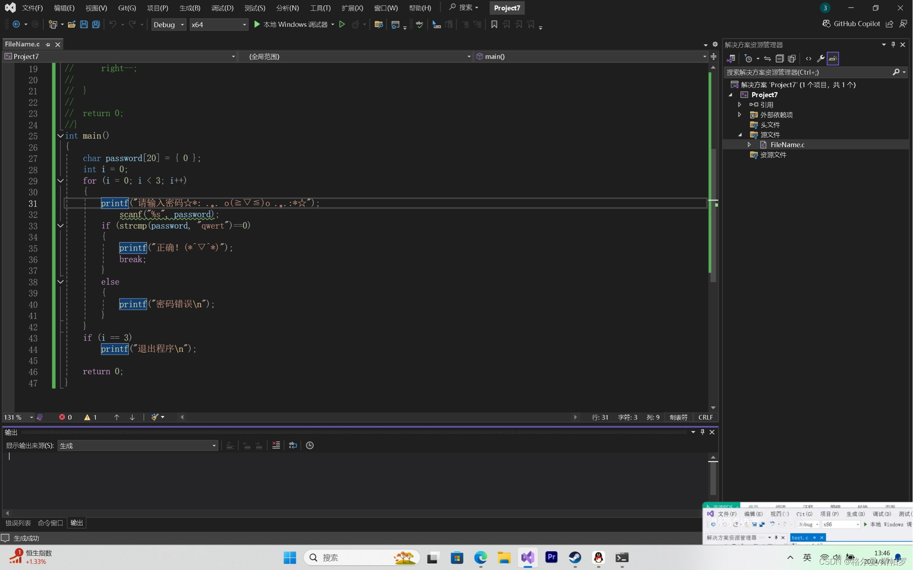Clear all text in the output pane
The height and width of the screenshot is (570, 913).
[276, 445]
